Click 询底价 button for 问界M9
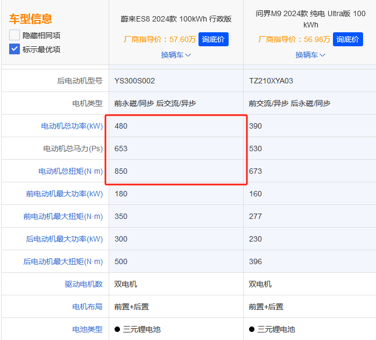This screenshot has height=340, width=376. tap(347, 39)
